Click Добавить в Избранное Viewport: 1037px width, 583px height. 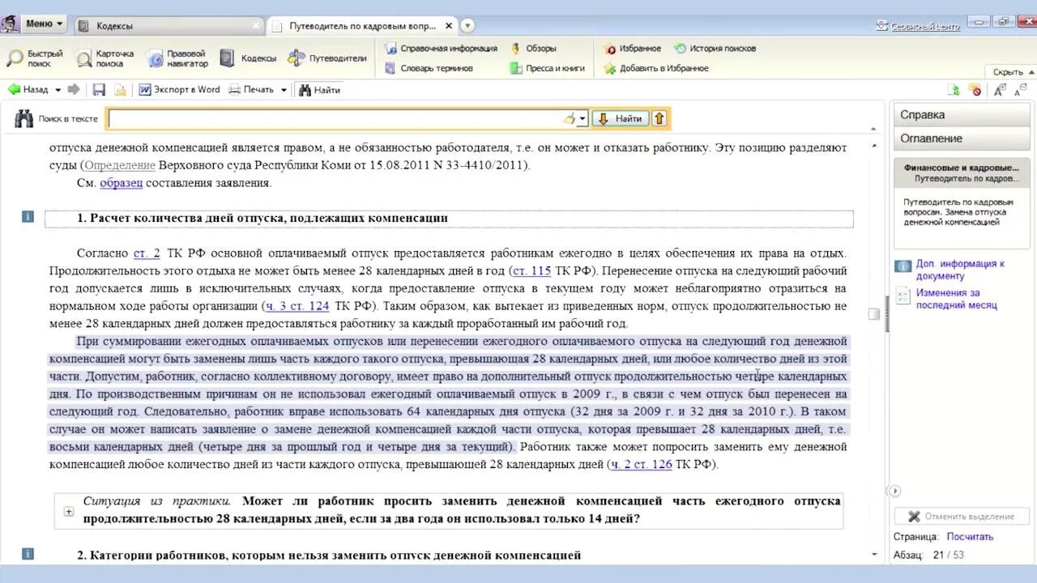click(x=656, y=68)
